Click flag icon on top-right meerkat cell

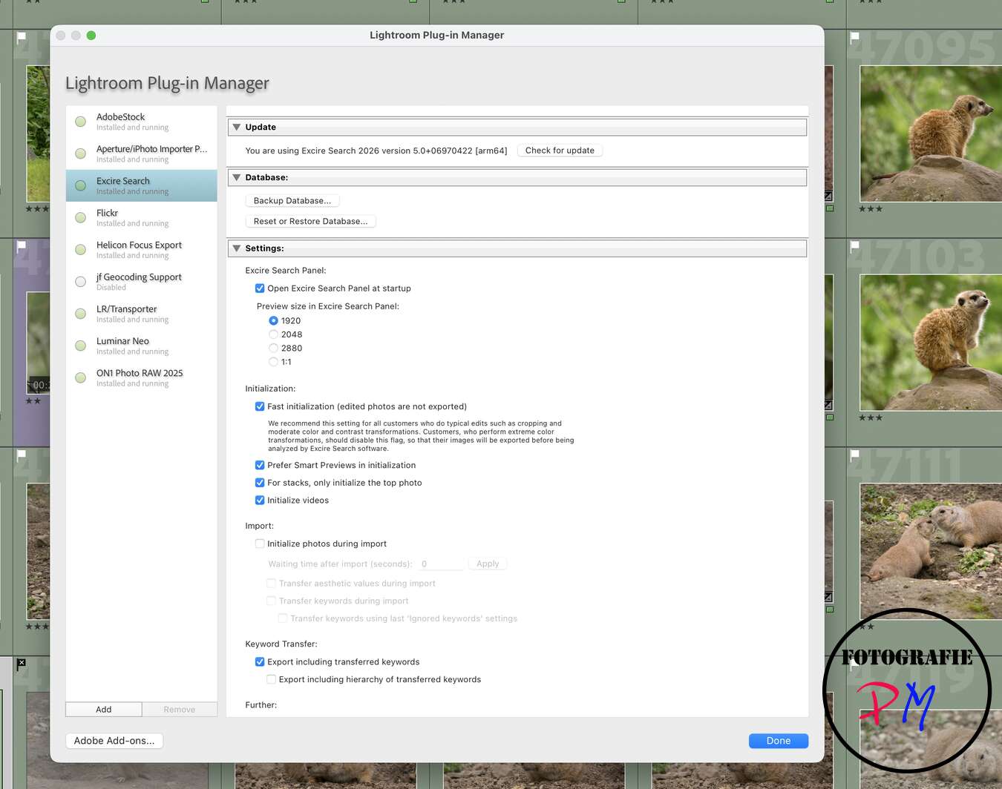(x=855, y=37)
